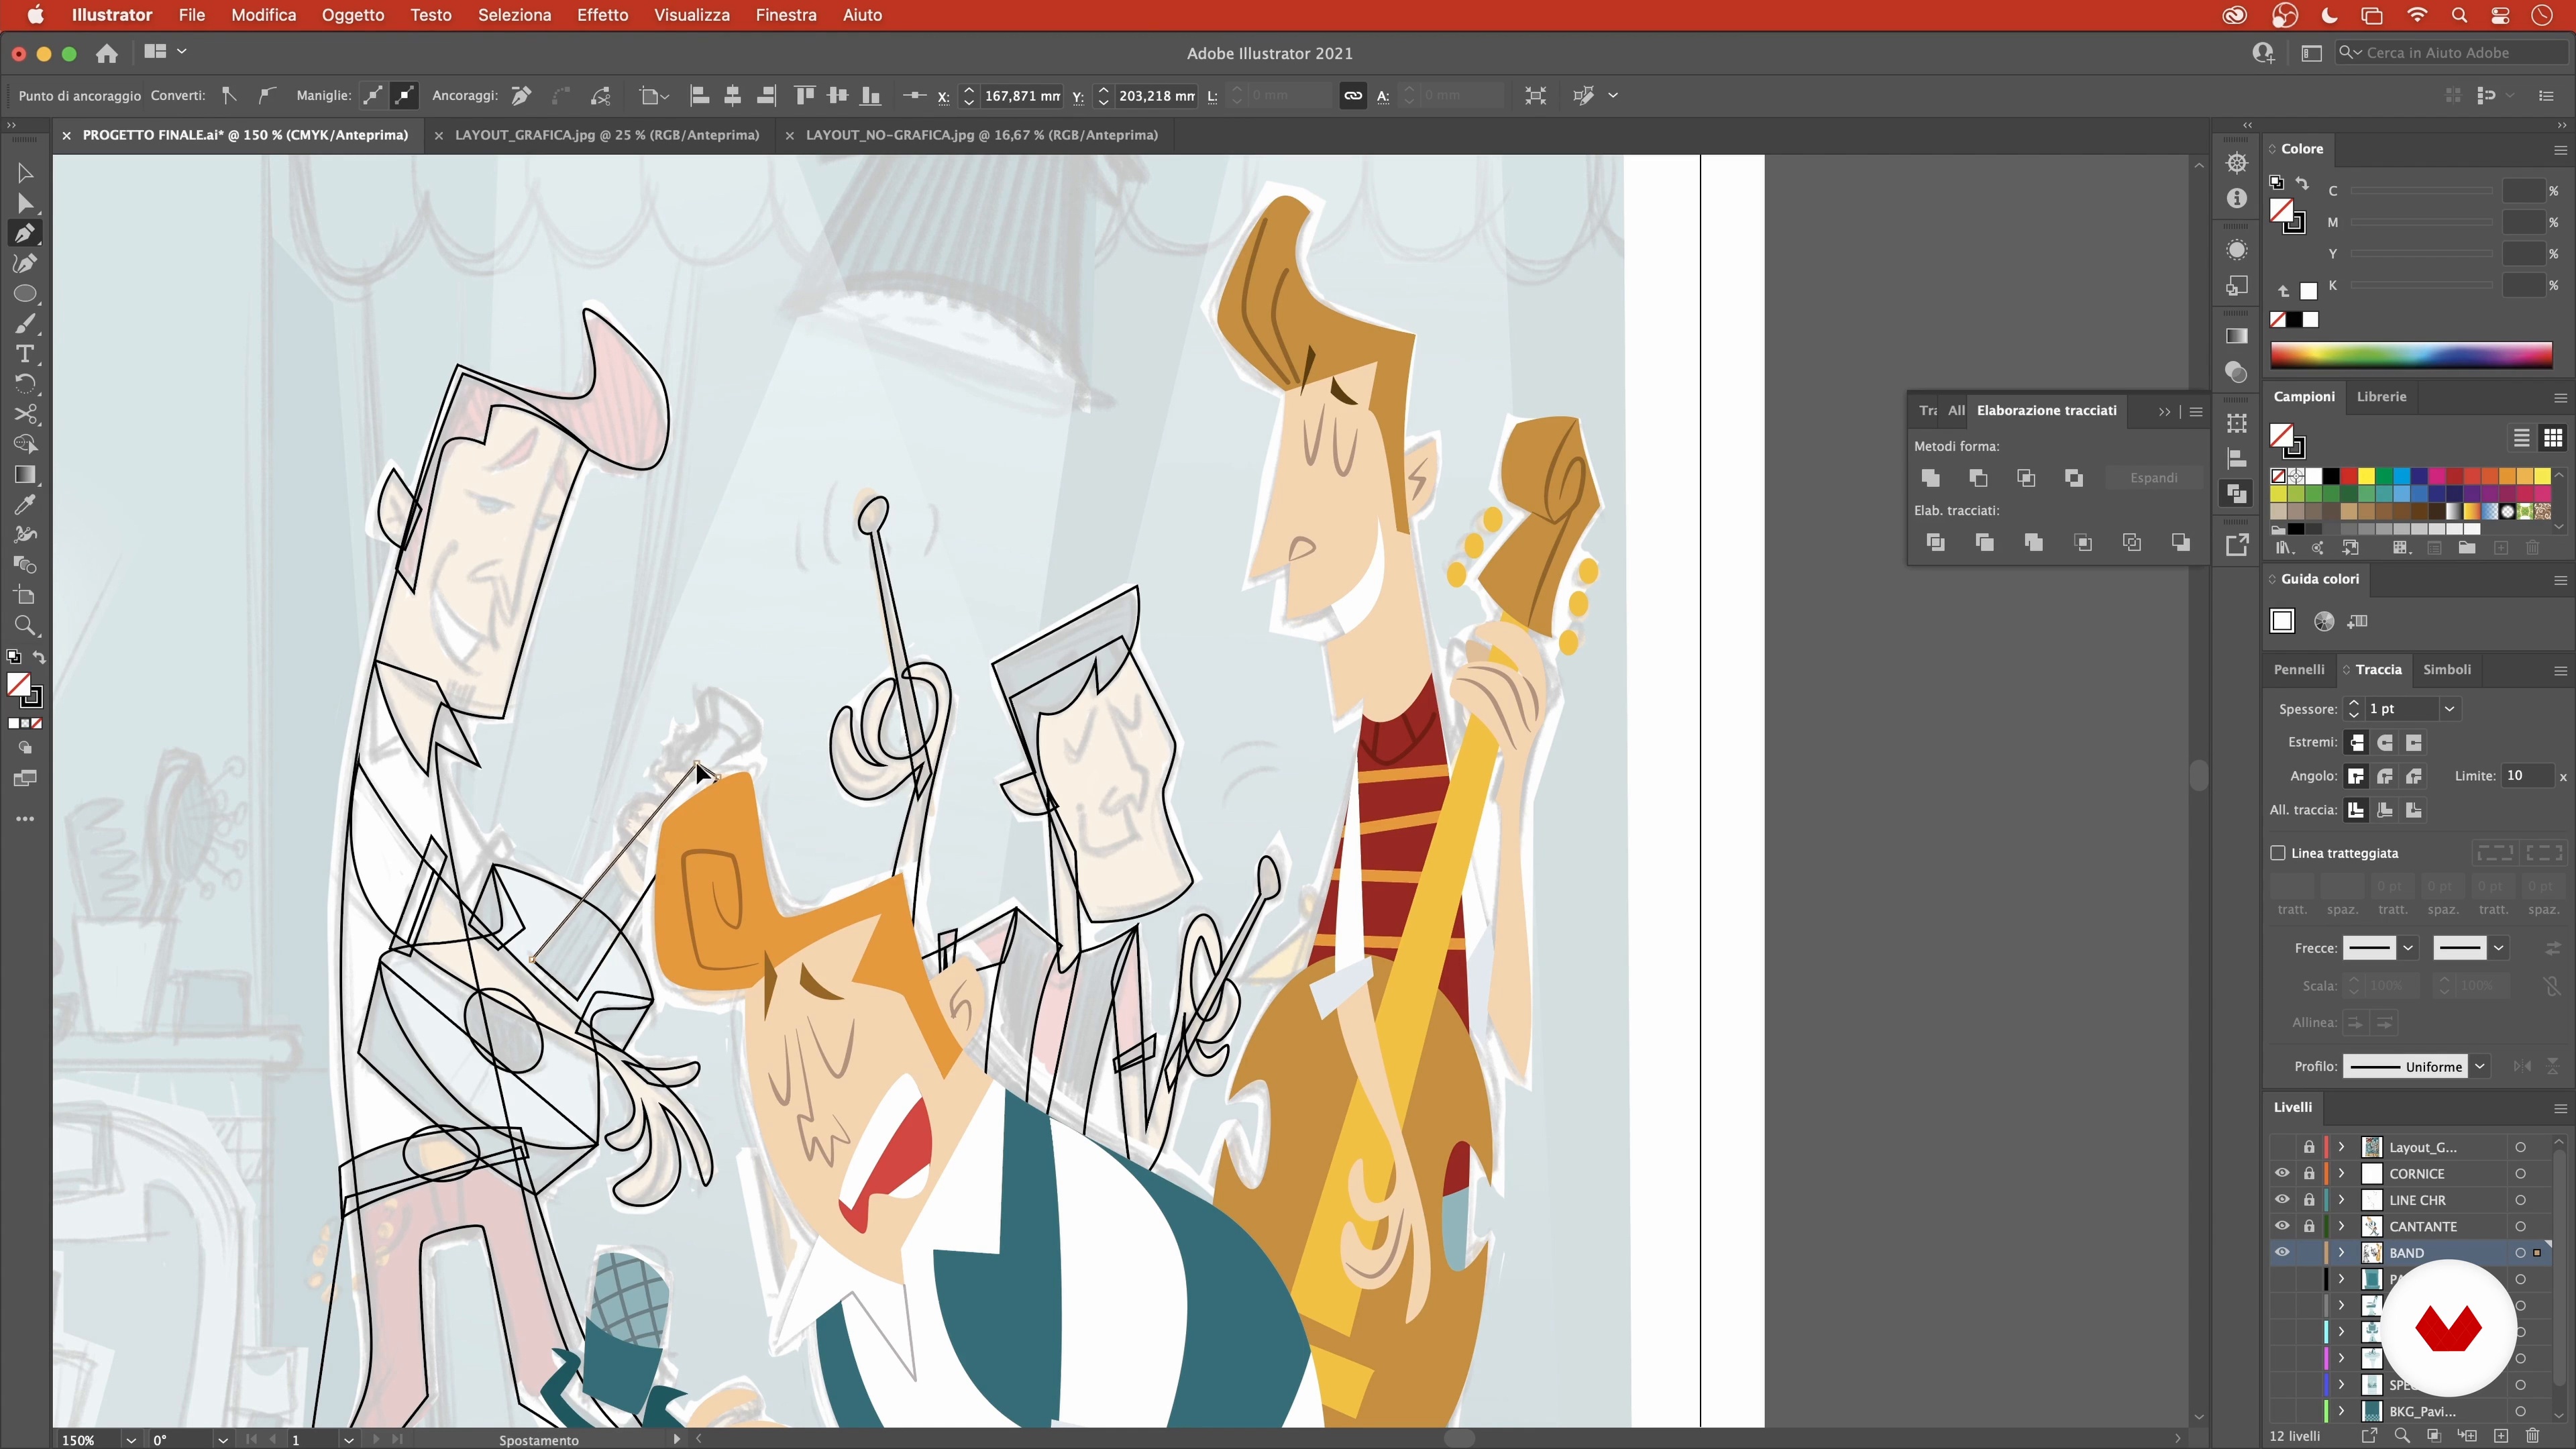Hide the CANTANTE layer

2281,1226
